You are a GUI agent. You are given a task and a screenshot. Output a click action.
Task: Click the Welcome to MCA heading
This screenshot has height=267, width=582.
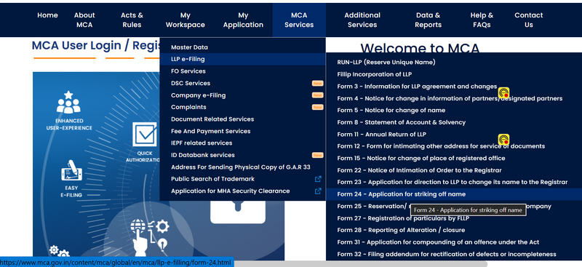tap(420, 48)
